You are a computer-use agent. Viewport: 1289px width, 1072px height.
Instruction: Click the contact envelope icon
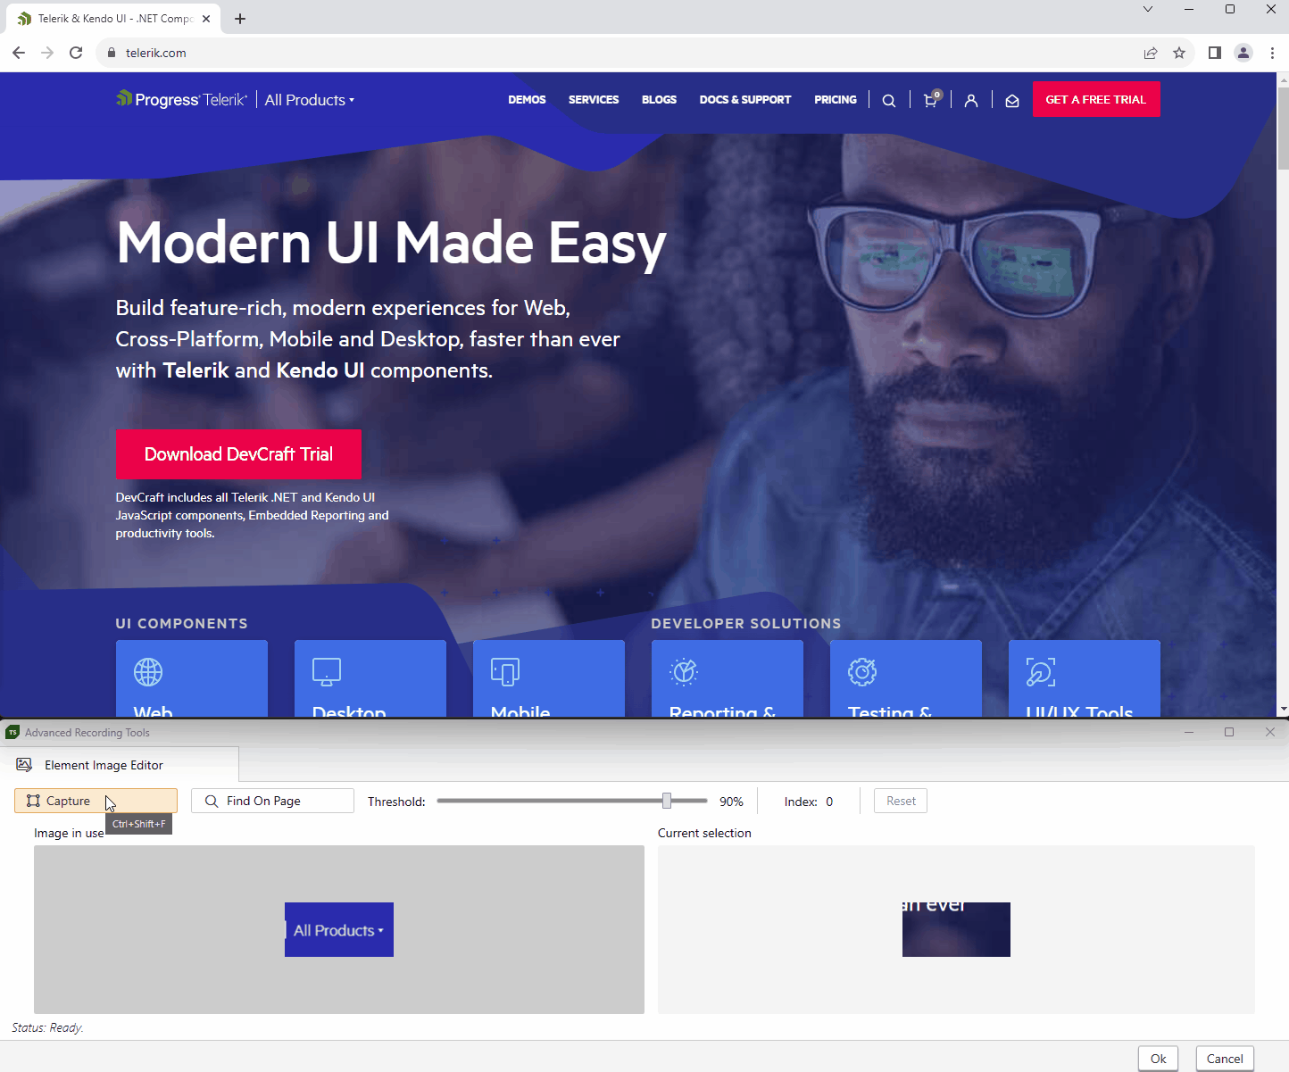click(x=1012, y=100)
